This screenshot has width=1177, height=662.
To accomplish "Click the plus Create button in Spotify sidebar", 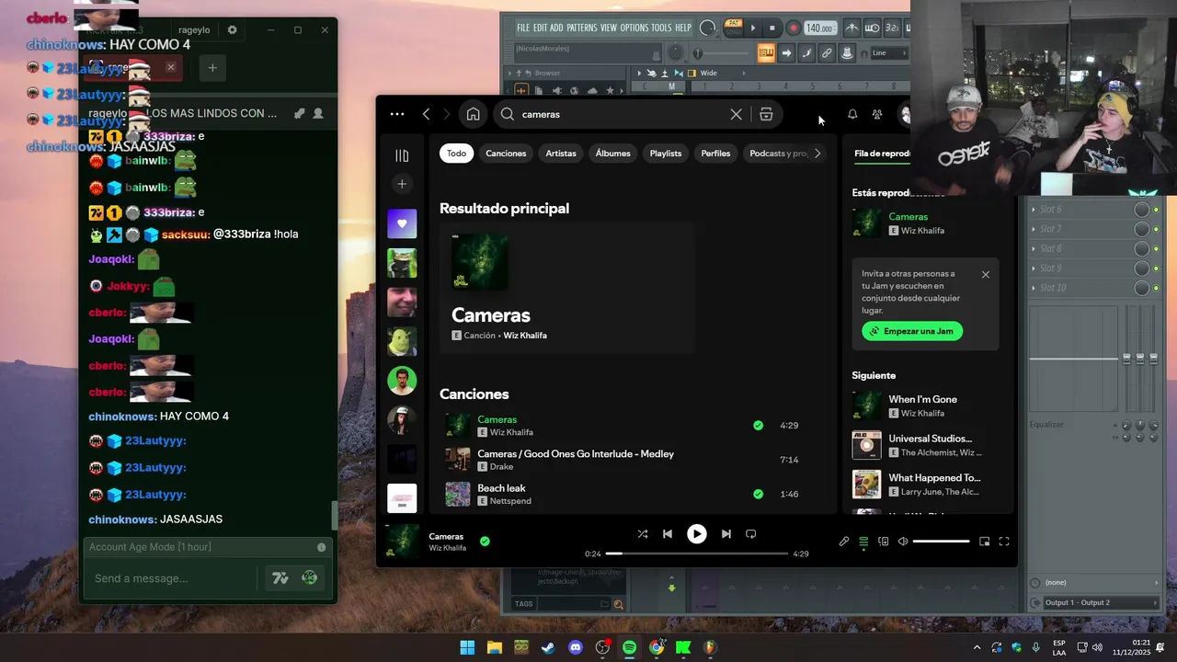I will pyautogui.click(x=402, y=184).
